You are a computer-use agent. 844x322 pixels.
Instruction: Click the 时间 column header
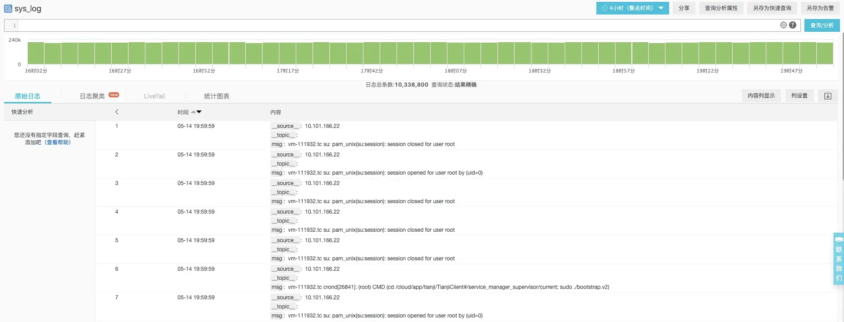pyautogui.click(x=183, y=112)
